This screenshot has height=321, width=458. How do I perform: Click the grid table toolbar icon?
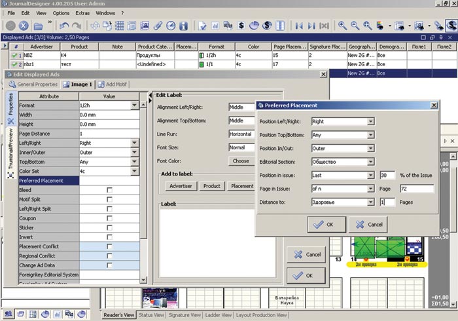(120, 26)
